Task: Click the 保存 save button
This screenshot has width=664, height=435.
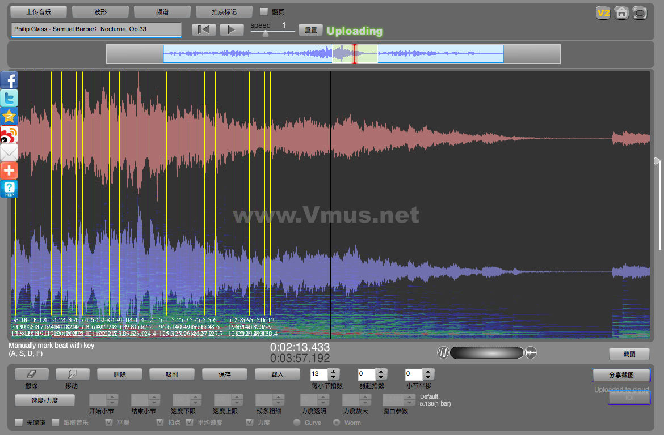Action: (225, 374)
